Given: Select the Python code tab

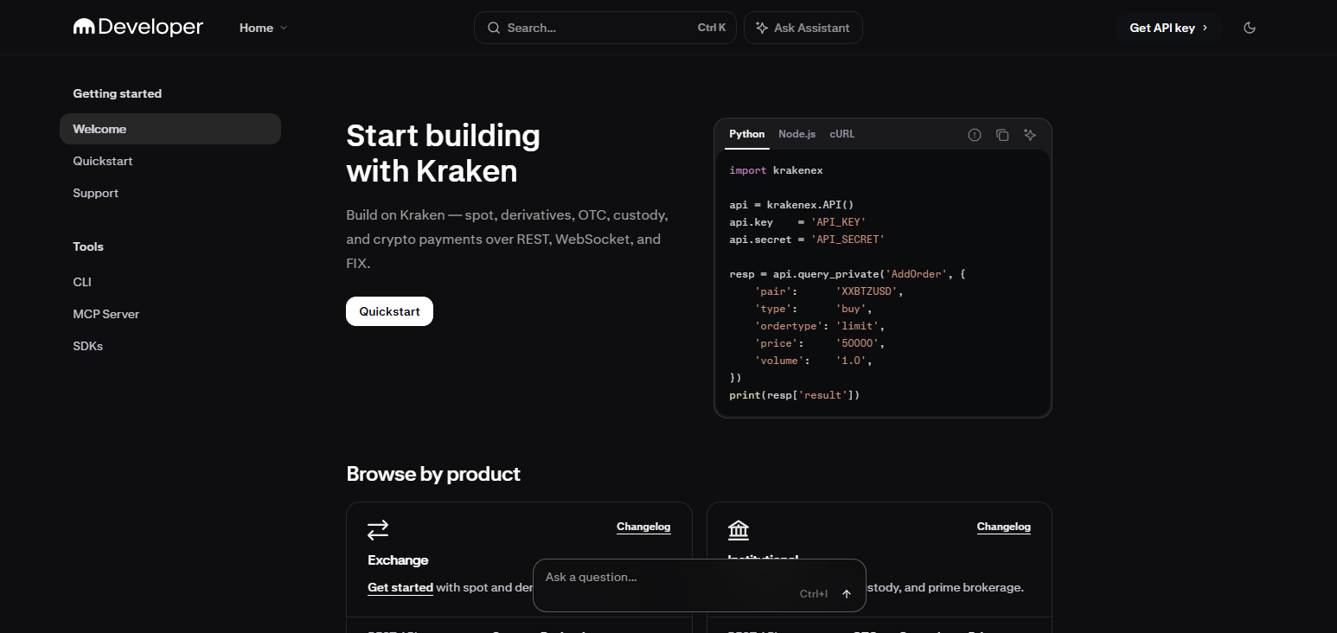Looking at the screenshot, I should click(x=747, y=134).
